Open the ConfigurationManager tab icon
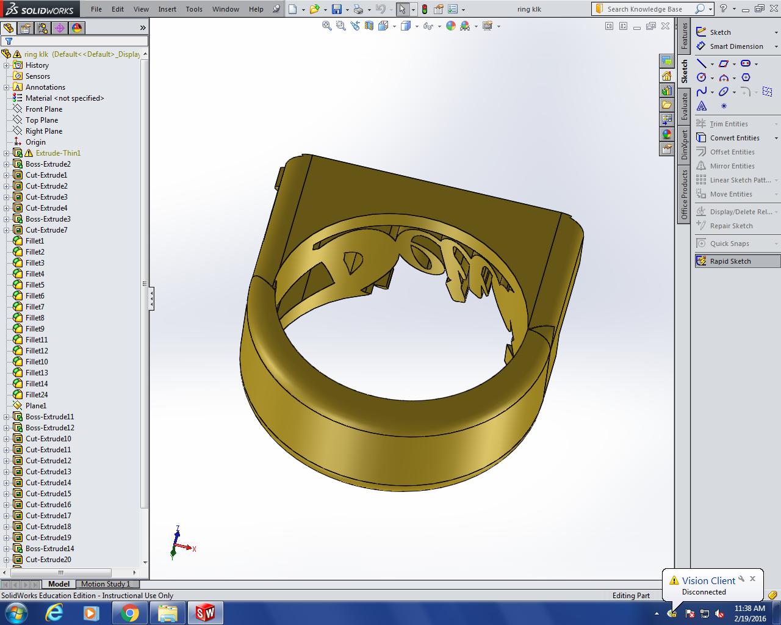Viewport: 781px width, 625px height. point(43,28)
